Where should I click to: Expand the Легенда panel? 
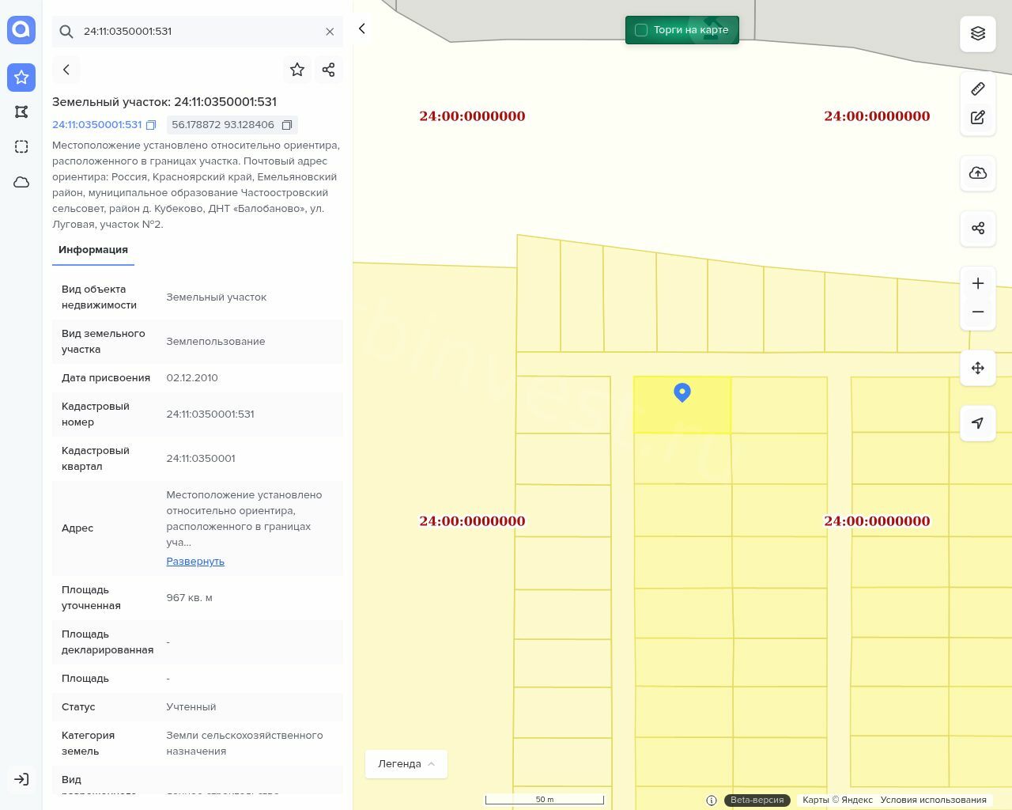click(406, 764)
